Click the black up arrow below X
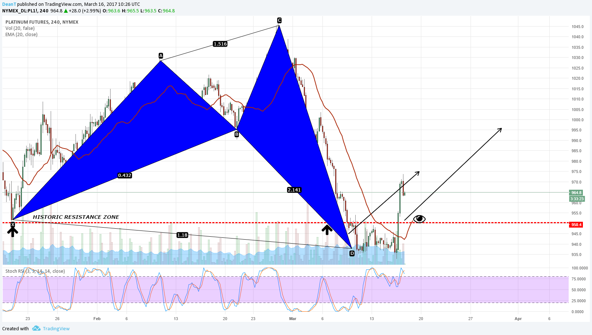This screenshot has height=335, width=592. pos(13,232)
